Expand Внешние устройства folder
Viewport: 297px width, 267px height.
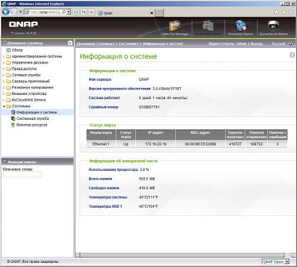(x=4, y=94)
